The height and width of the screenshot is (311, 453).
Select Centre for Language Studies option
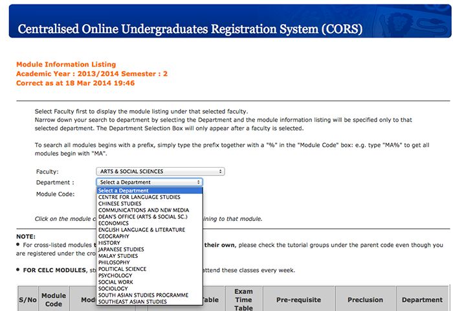click(x=149, y=198)
